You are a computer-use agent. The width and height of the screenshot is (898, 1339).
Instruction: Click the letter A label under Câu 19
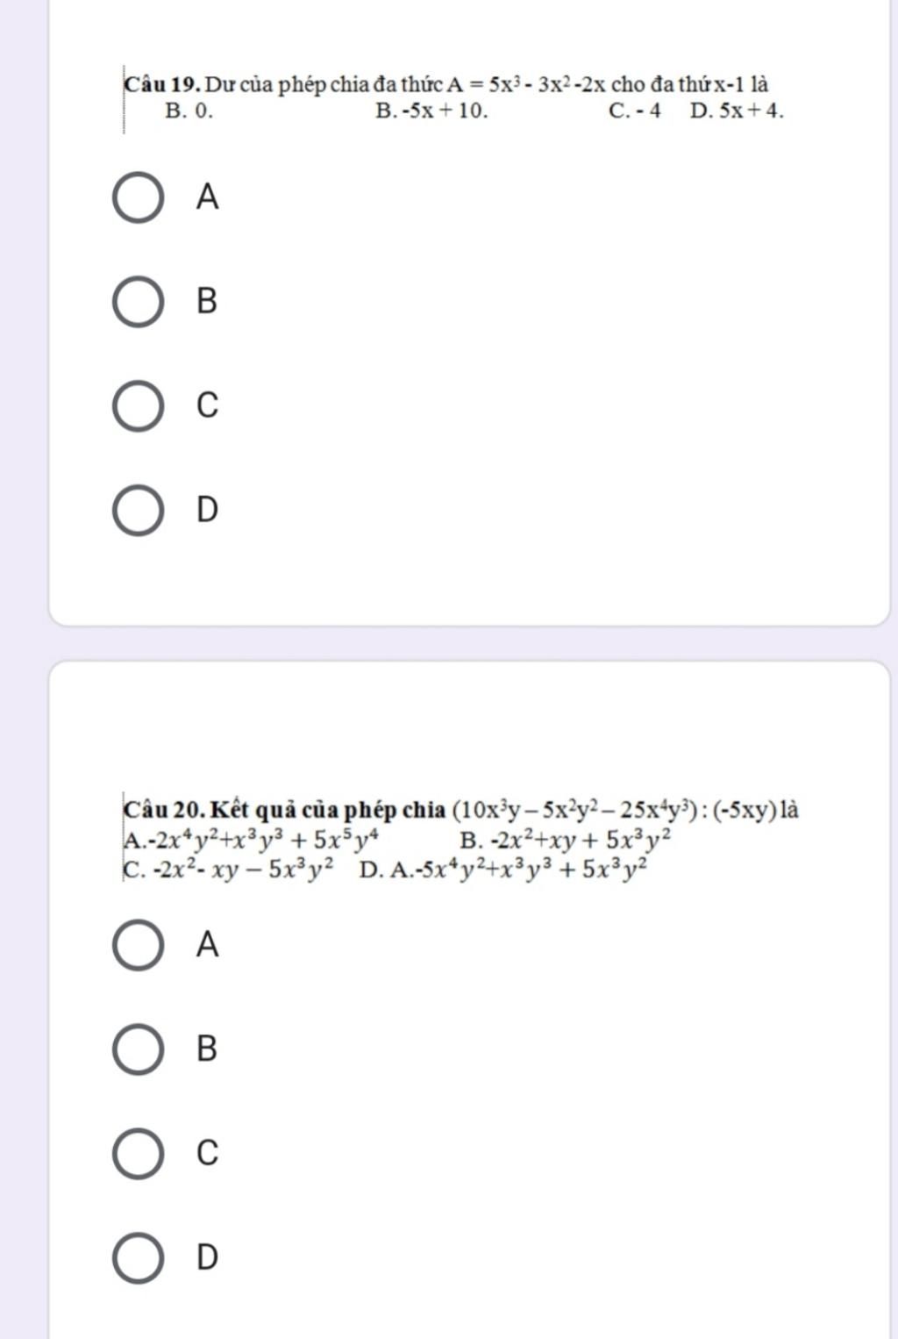[x=207, y=198]
